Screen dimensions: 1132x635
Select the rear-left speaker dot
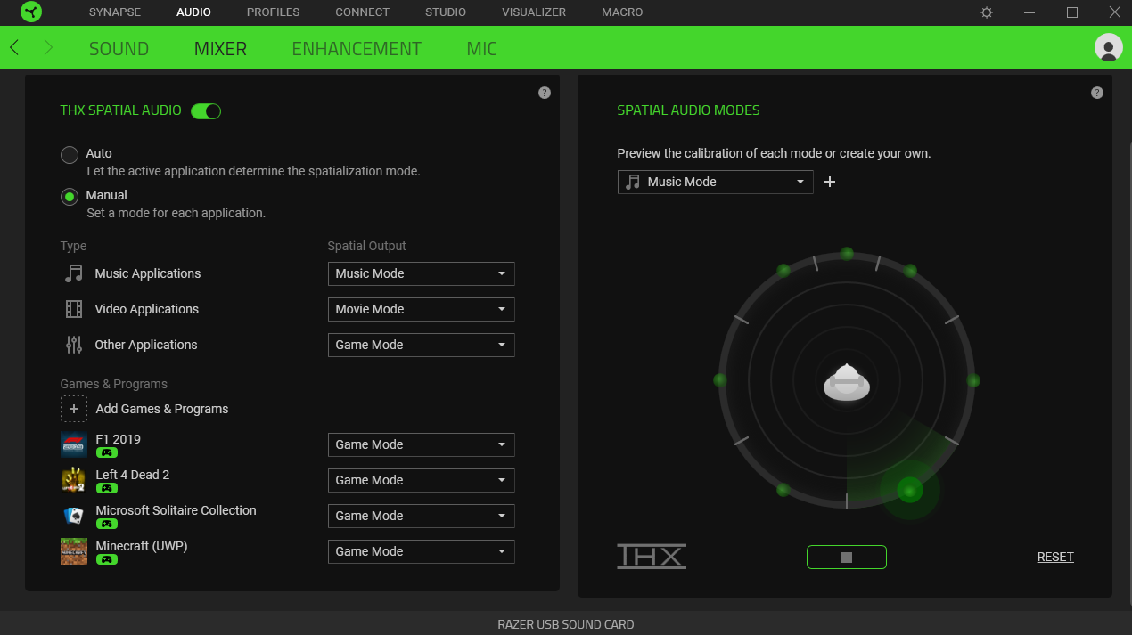[x=783, y=490]
